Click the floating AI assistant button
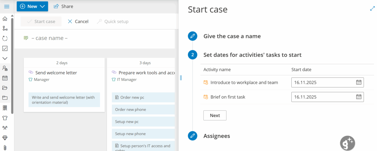The height and width of the screenshot is (151, 377). (x=347, y=143)
